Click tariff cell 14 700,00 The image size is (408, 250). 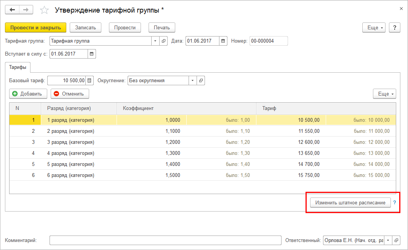click(291, 164)
